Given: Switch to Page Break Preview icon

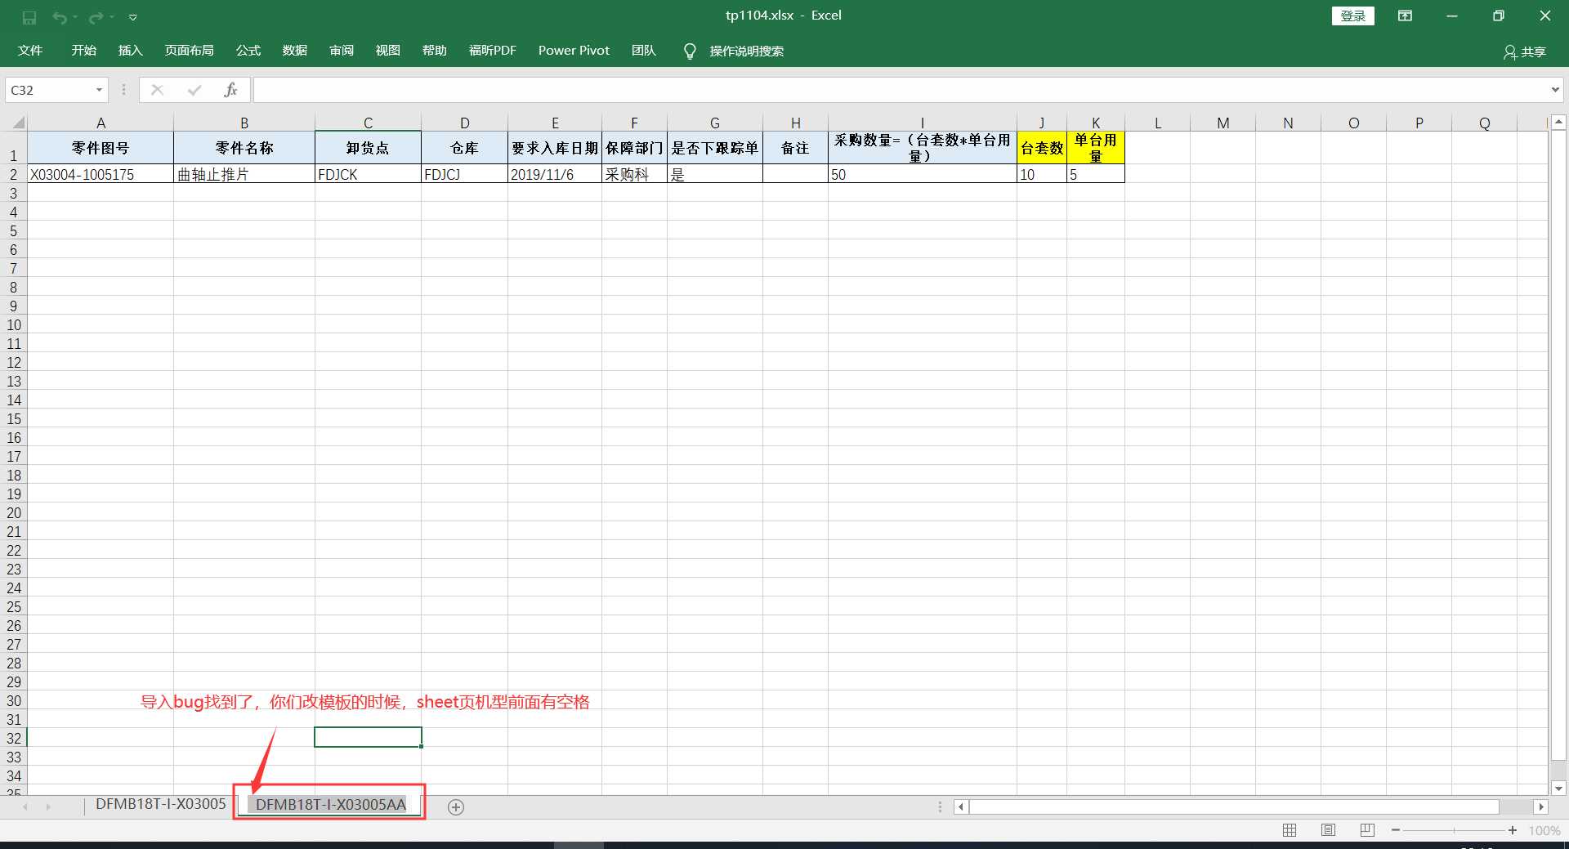Looking at the screenshot, I should [1367, 830].
